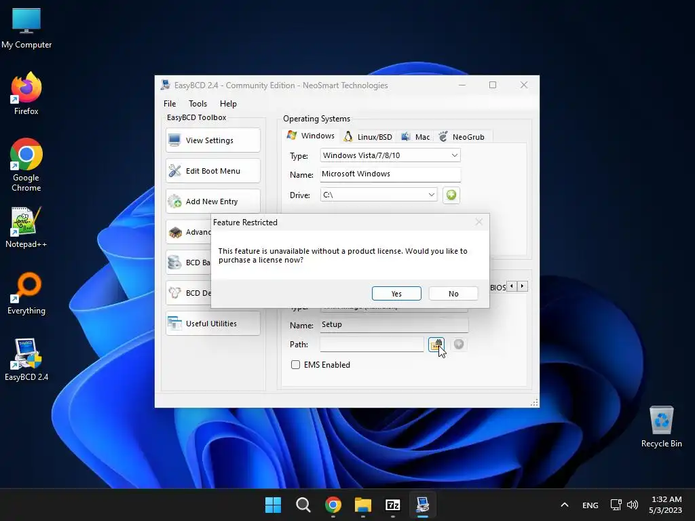
Task: Select Add New Entry in toolbox
Action: point(212,201)
